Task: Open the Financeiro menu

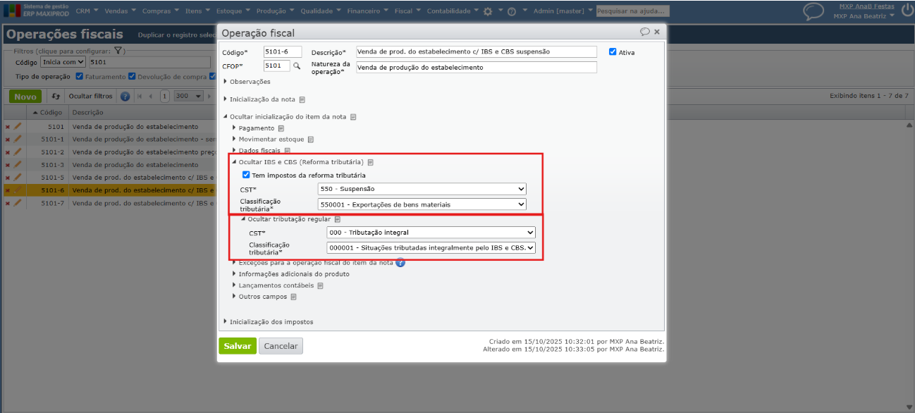Action: [369, 11]
